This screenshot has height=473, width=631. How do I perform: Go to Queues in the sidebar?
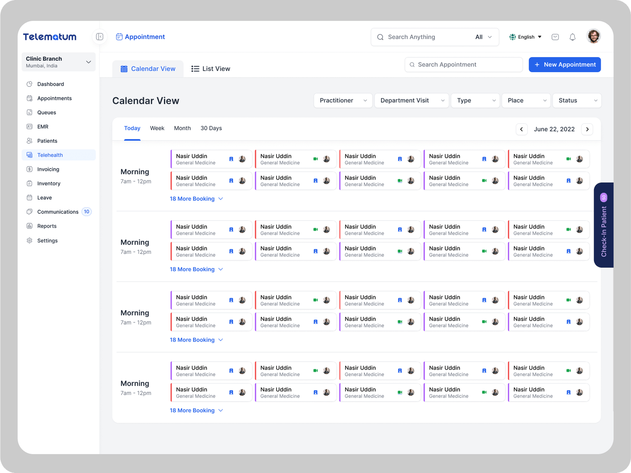click(x=47, y=112)
